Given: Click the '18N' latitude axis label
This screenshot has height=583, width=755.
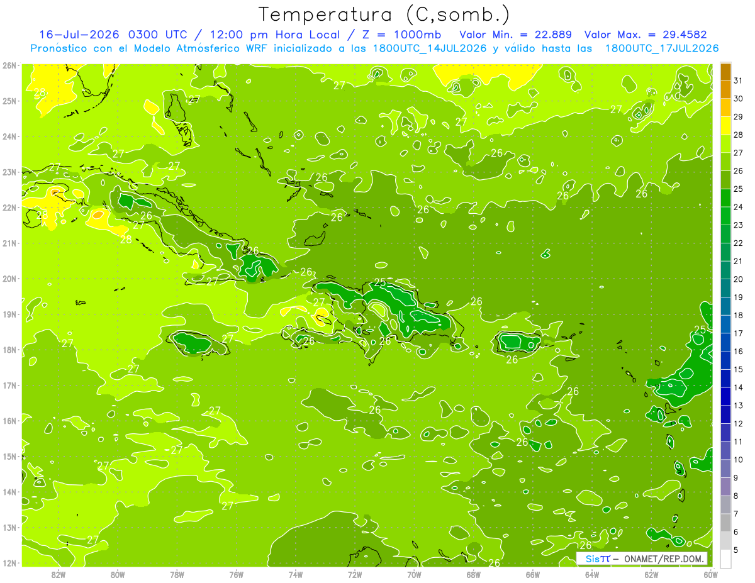Looking at the screenshot, I should coord(9,350).
